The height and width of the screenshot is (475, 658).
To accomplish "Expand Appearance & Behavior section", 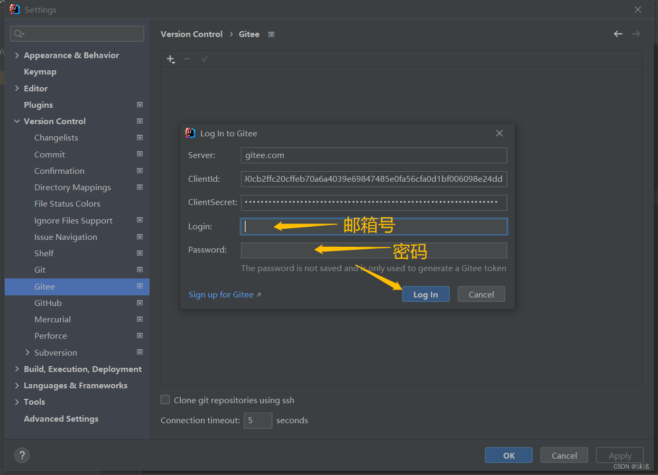I will click(17, 55).
